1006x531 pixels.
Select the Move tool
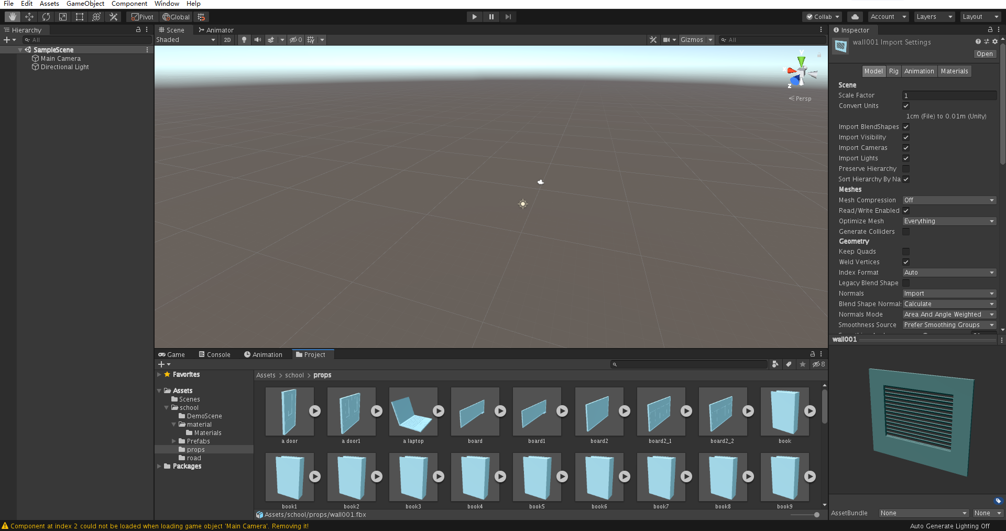29,17
